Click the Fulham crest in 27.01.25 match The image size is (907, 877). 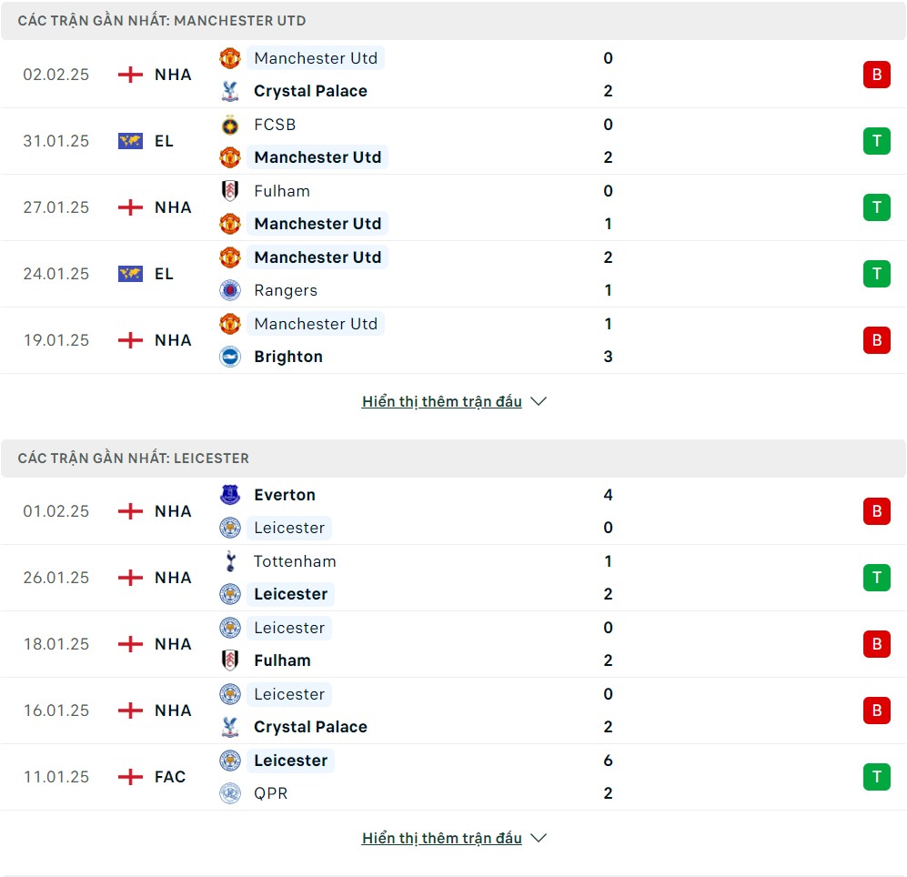(x=229, y=191)
